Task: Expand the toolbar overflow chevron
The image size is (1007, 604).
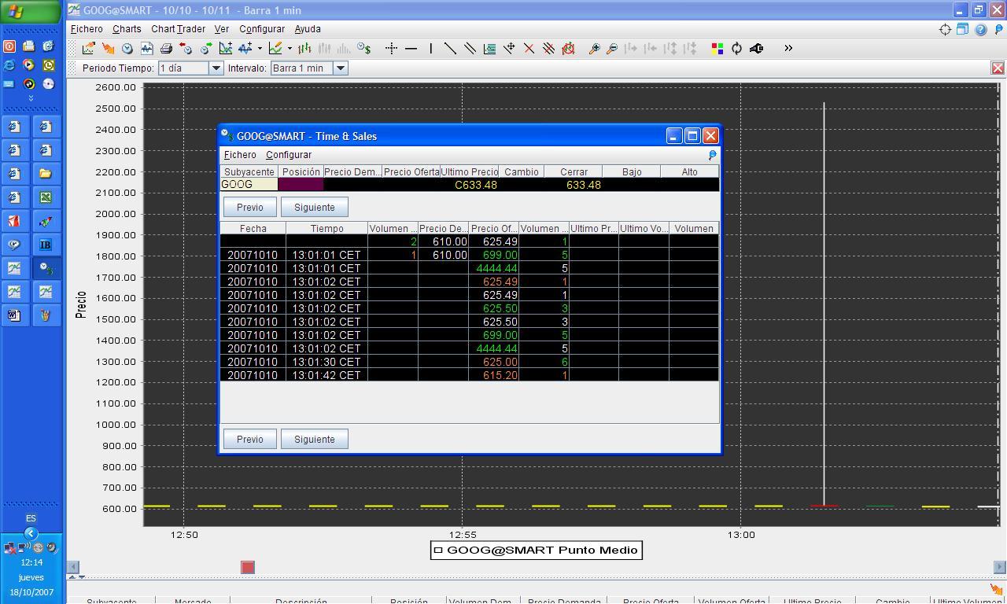Action: point(788,49)
